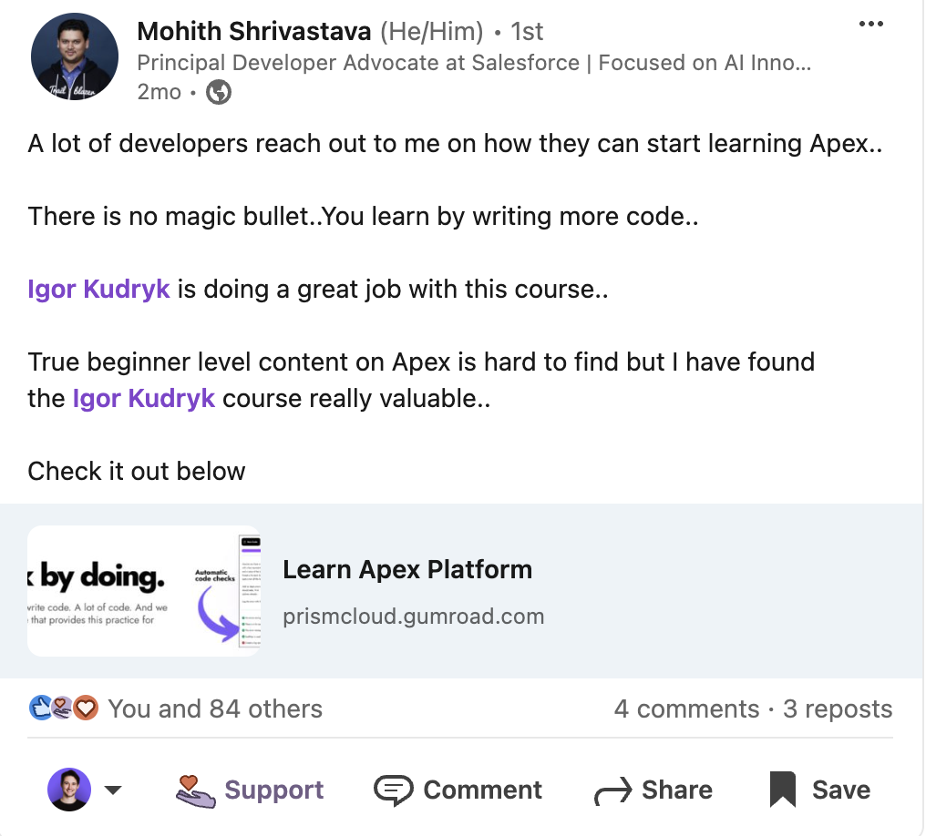The height and width of the screenshot is (836, 926).
Task: Click Mohith Shrivastava's profile photo
Action: click(x=75, y=56)
